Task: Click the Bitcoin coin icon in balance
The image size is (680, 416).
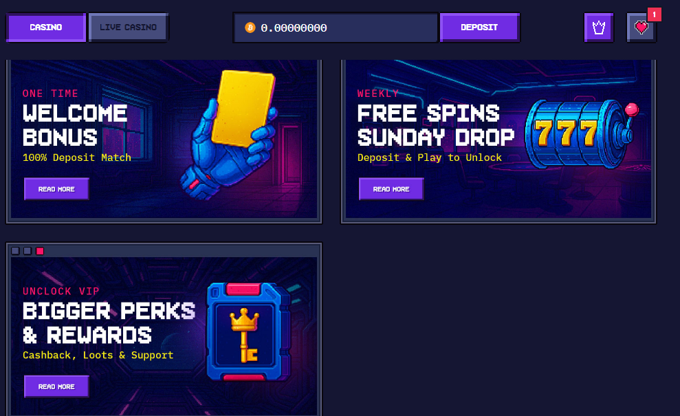Action: 250,28
